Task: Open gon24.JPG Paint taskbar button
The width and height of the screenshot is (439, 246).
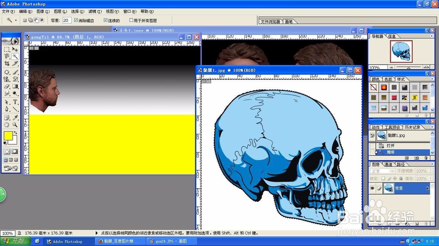Action: coord(171,241)
